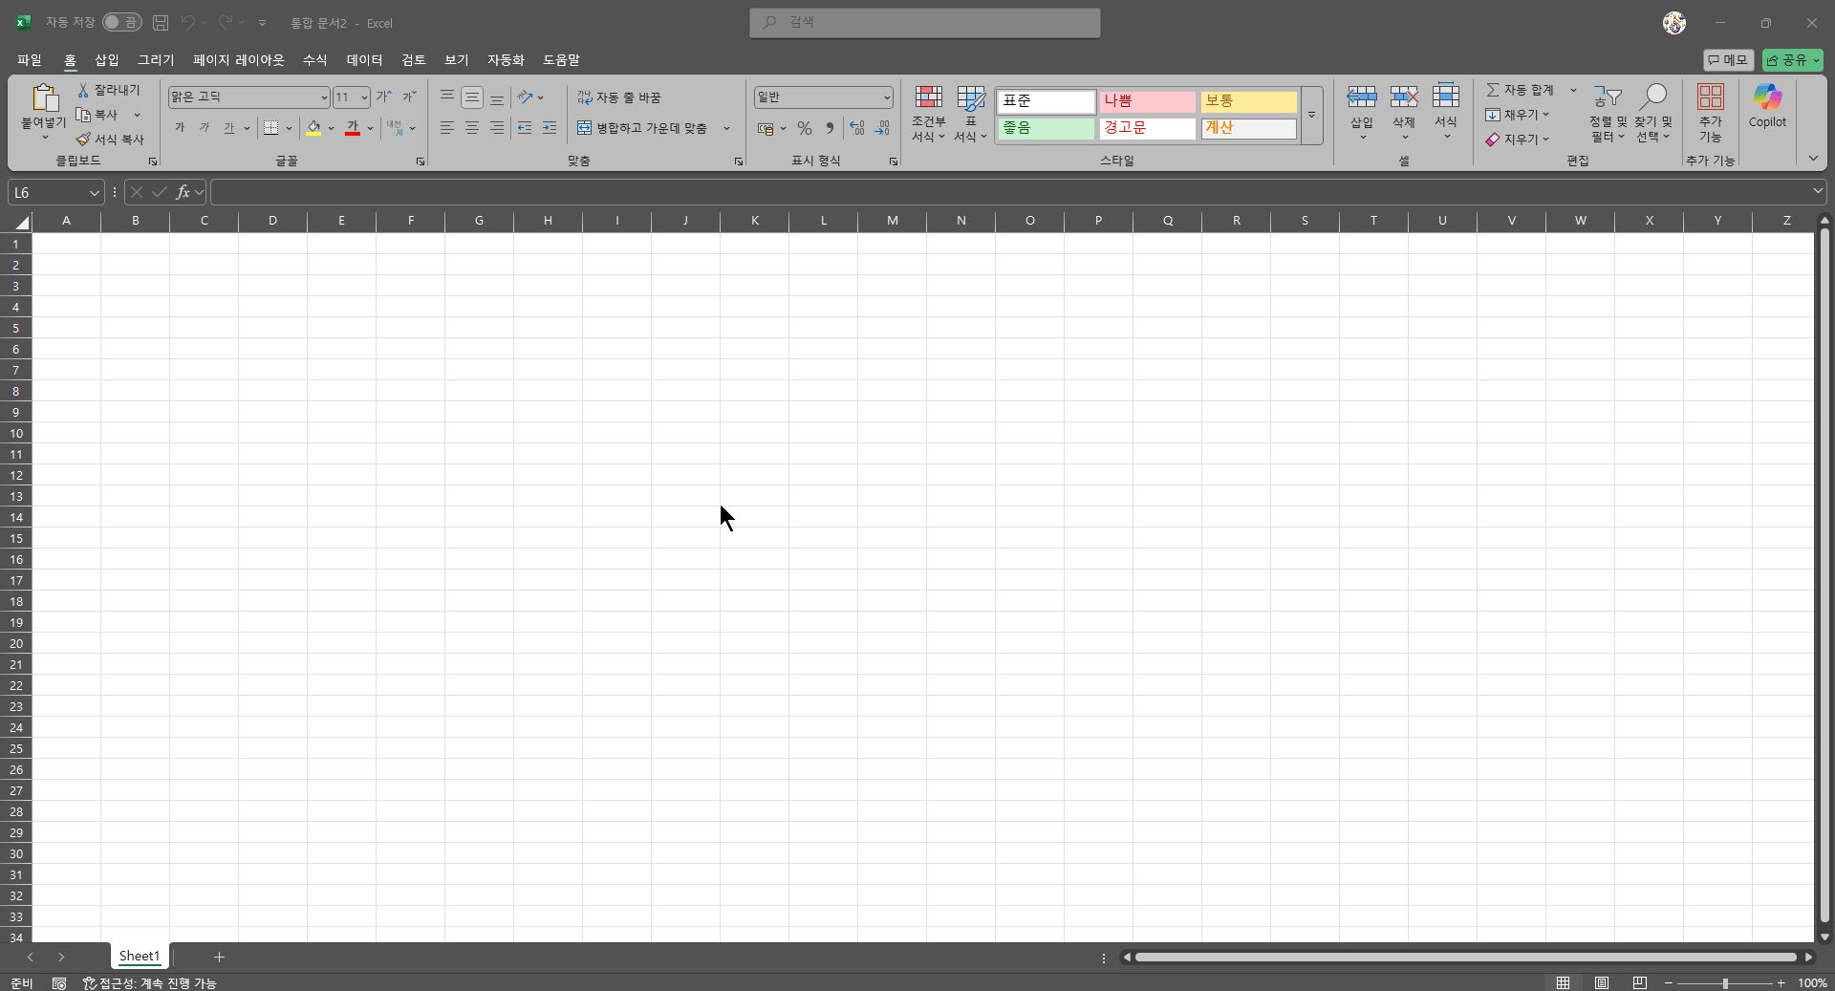Open the font name dropdown
Image resolution: width=1835 pixels, height=991 pixels.
point(324,97)
